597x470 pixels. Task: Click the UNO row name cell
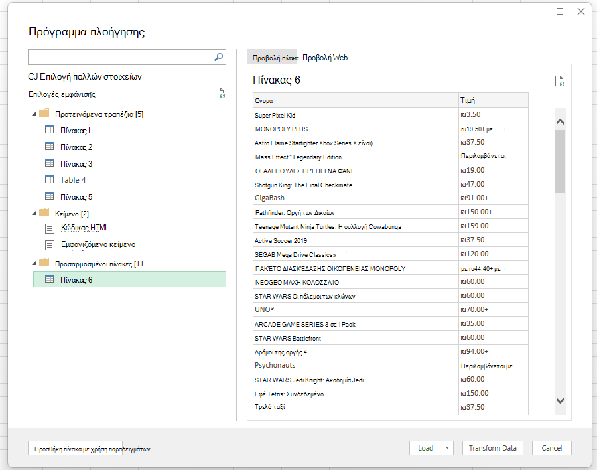pos(356,309)
